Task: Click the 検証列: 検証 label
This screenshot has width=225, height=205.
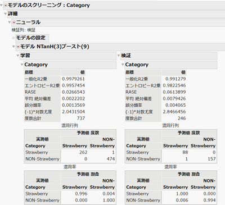Action: pyautogui.click(x=24, y=30)
